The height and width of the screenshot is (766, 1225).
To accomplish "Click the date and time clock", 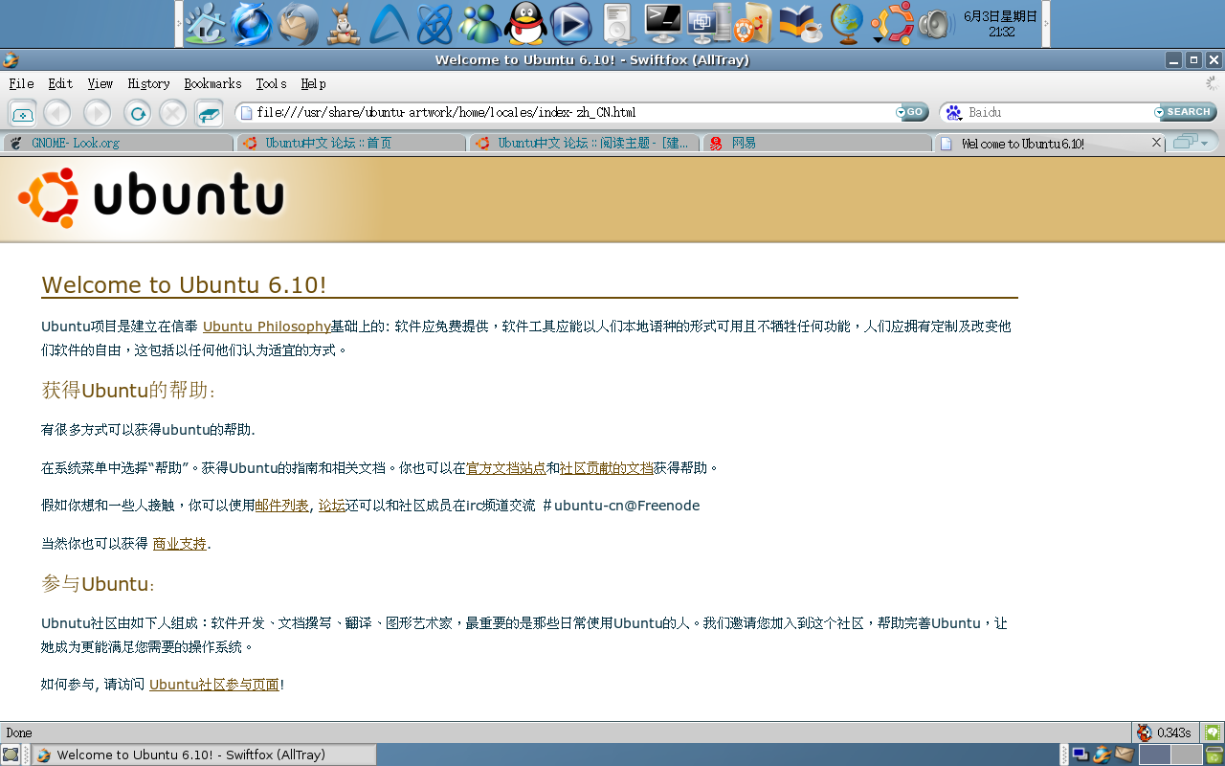I will point(1001,24).
